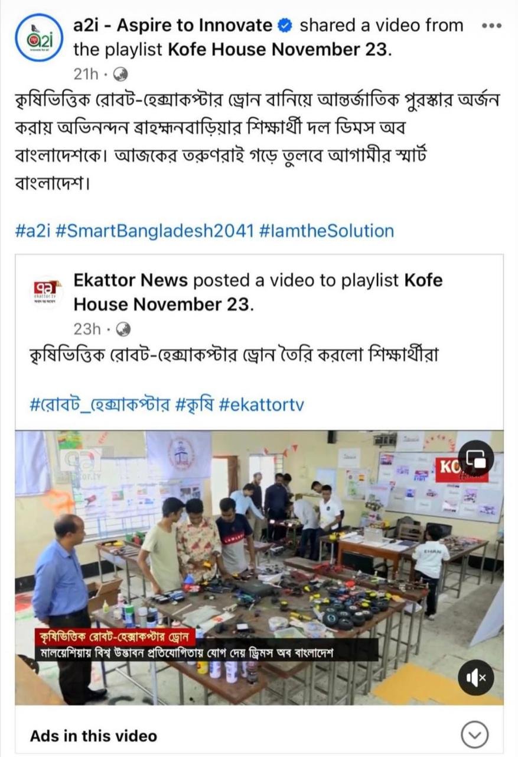
Task: Open the Ekattor News page name
Action: 131,280
